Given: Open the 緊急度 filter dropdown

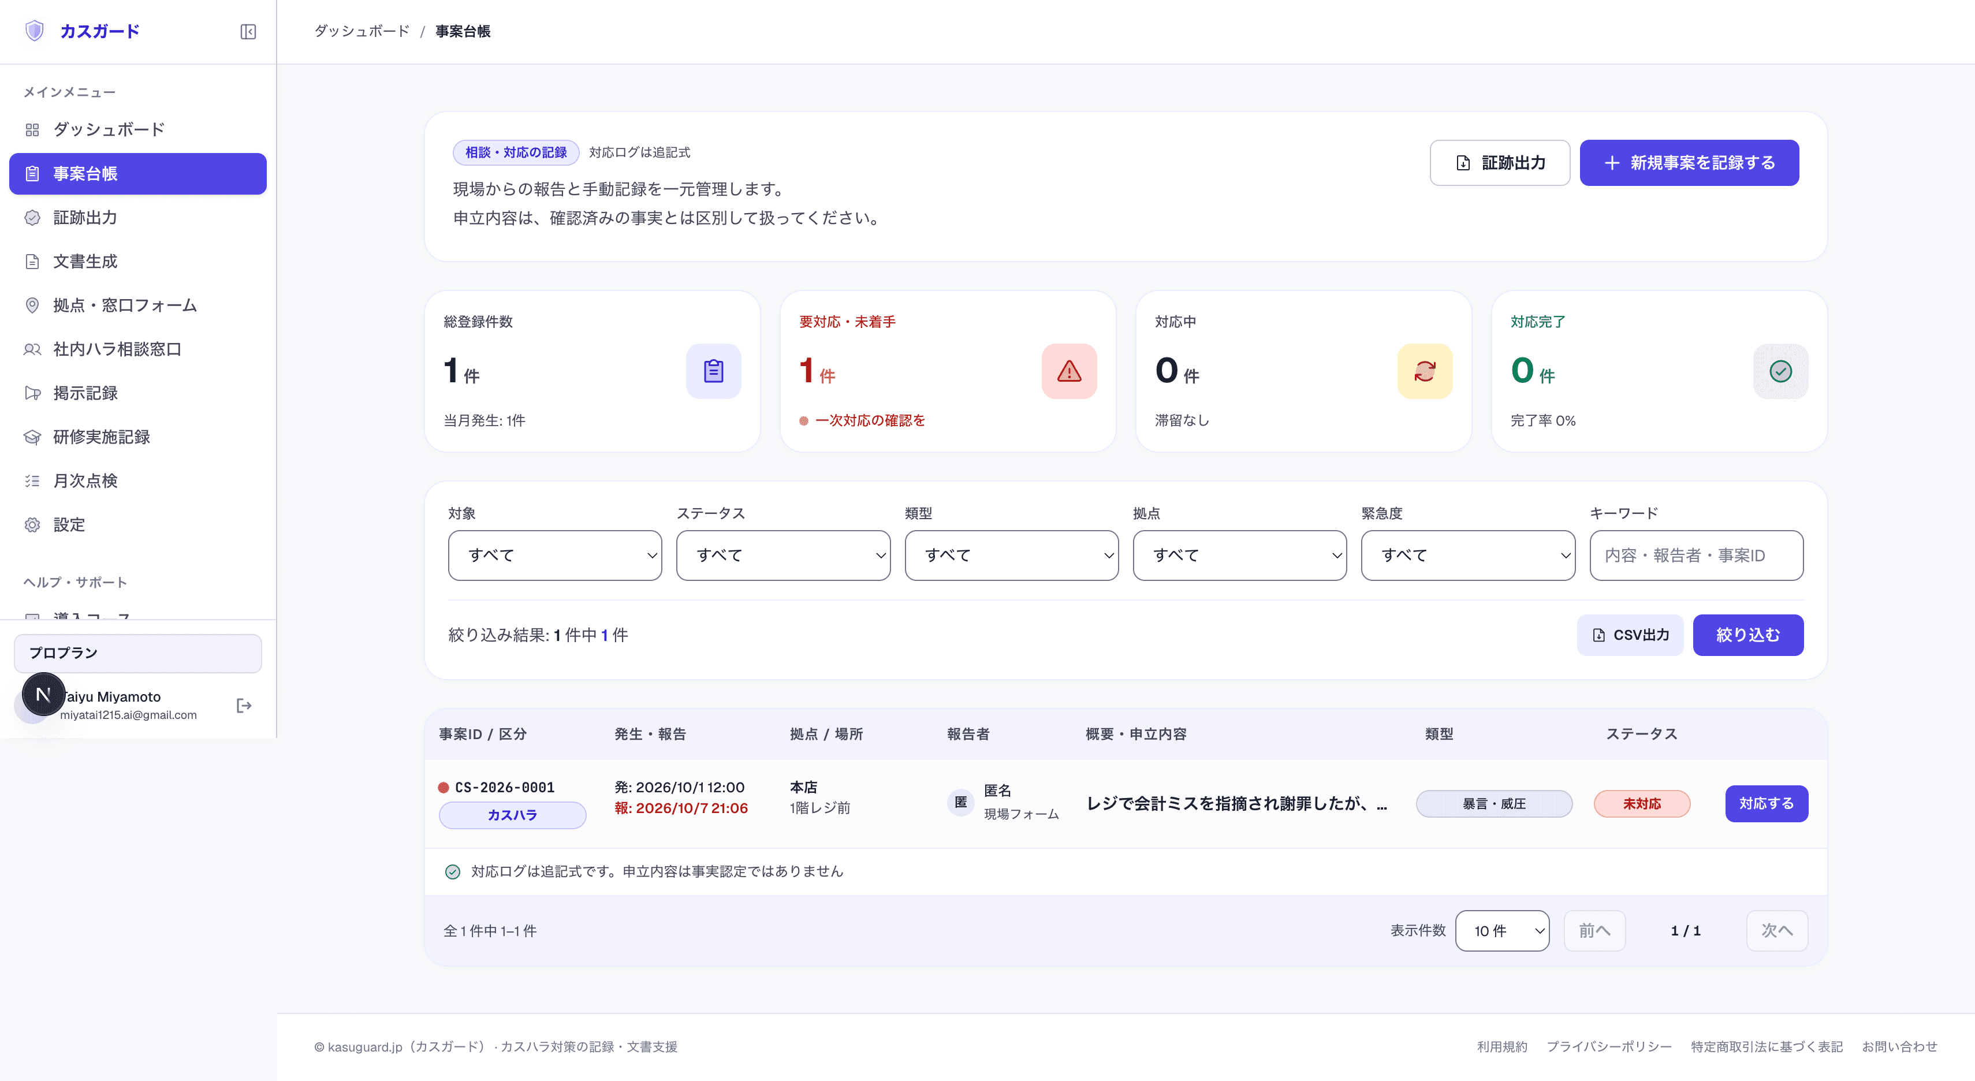Looking at the screenshot, I should pyautogui.click(x=1467, y=555).
